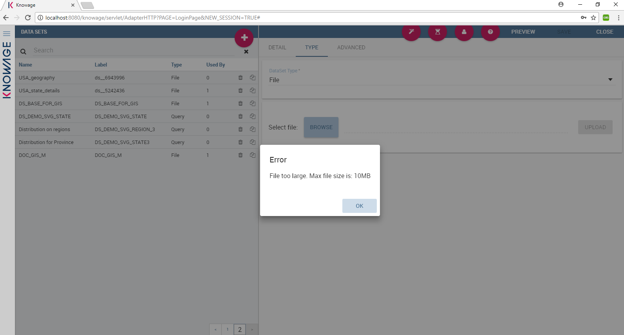
Task: Switch to the DETAIL tab
Action: pos(277,47)
